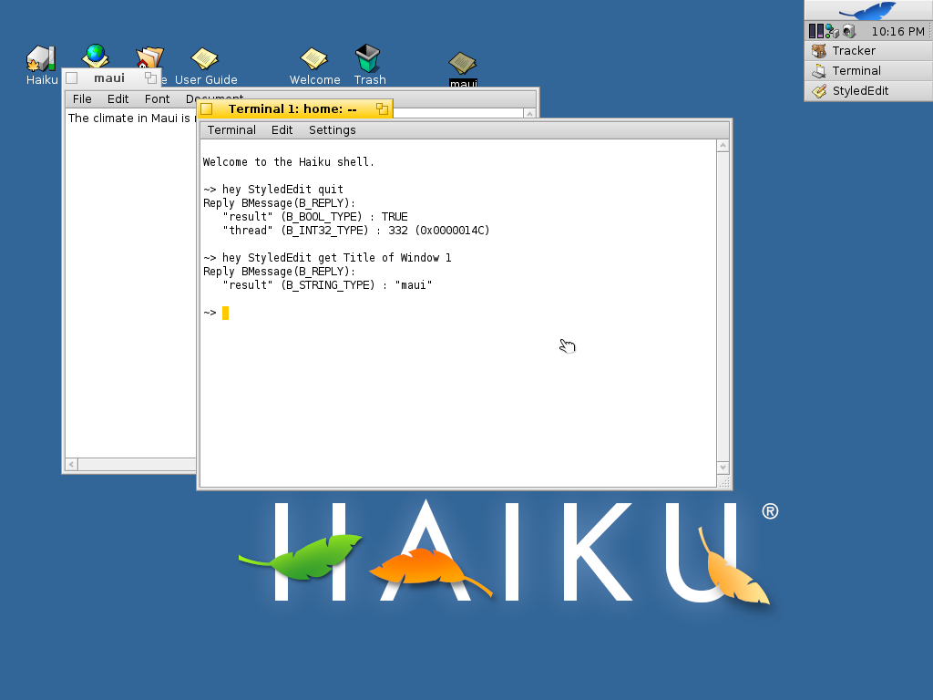Open the Trash can on the desktop
This screenshot has width=933, height=700.
pos(368,57)
